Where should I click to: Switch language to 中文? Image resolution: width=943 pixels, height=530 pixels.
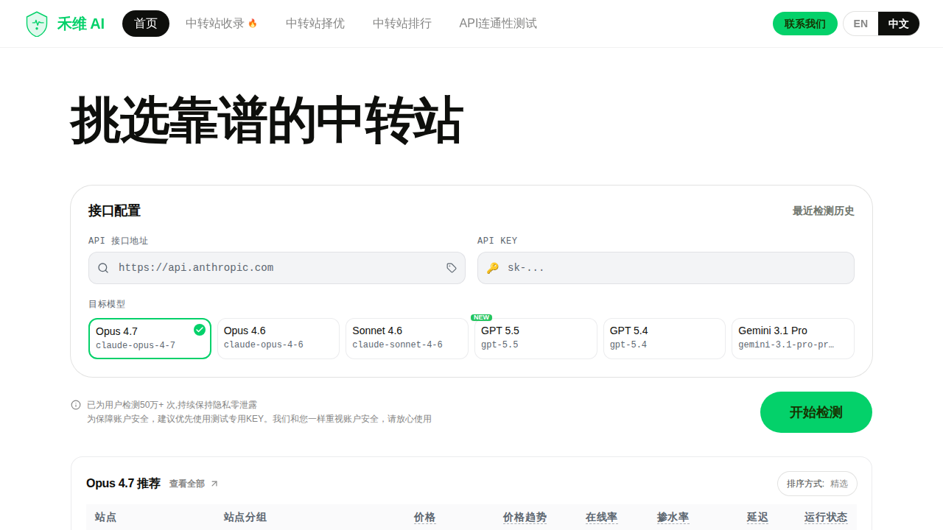tap(898, 24)
